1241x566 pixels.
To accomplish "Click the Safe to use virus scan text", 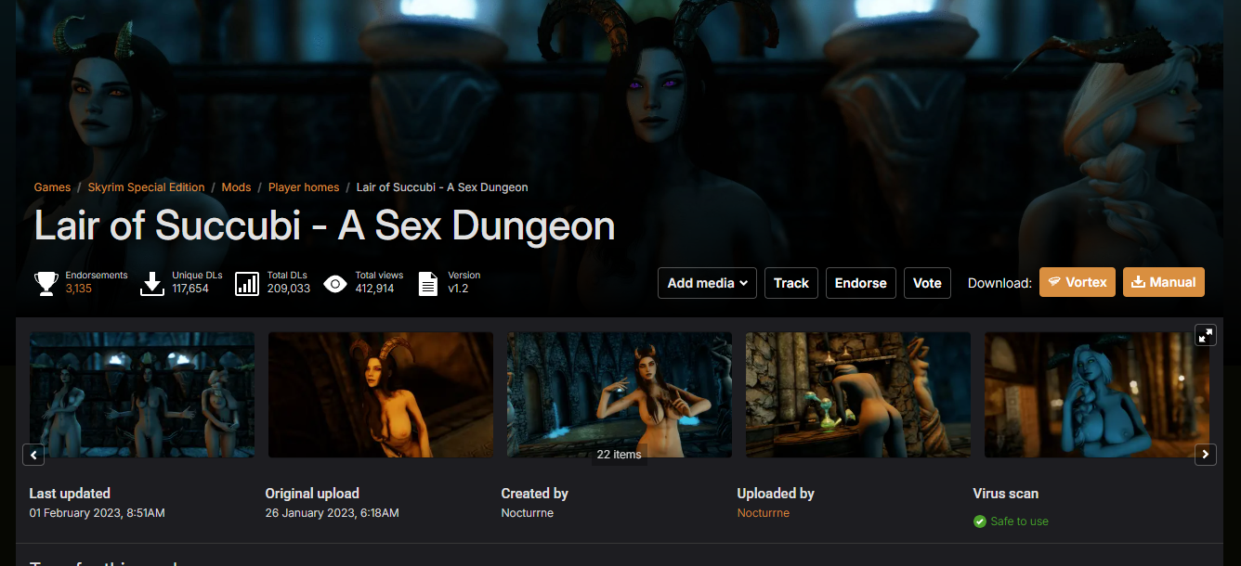I will [x=1019, y=521].
